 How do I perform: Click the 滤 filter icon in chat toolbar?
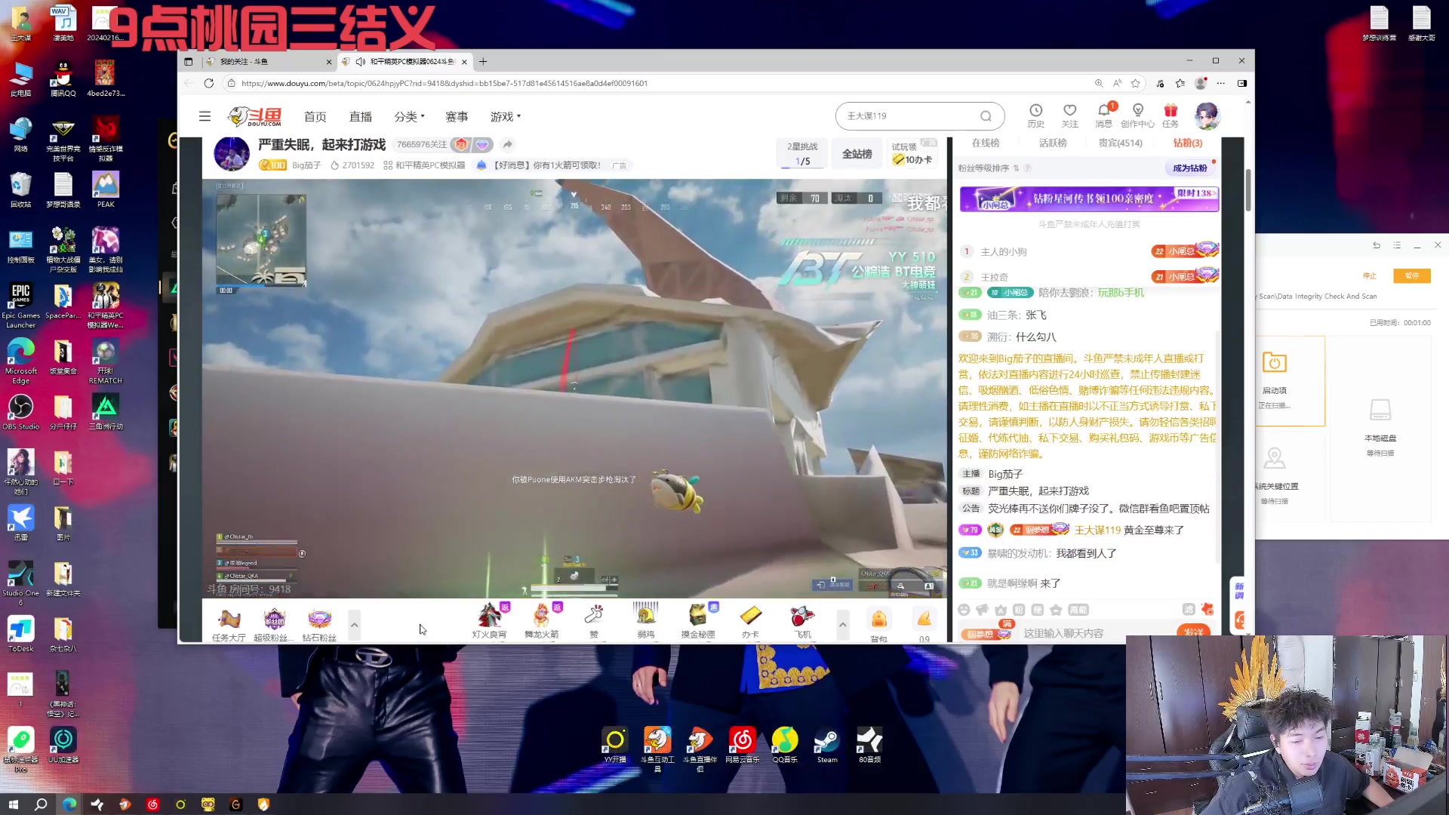coord(1189,609)
